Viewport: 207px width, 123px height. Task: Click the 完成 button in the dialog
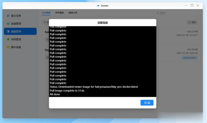pyautogui.click(x=147, y=103)
